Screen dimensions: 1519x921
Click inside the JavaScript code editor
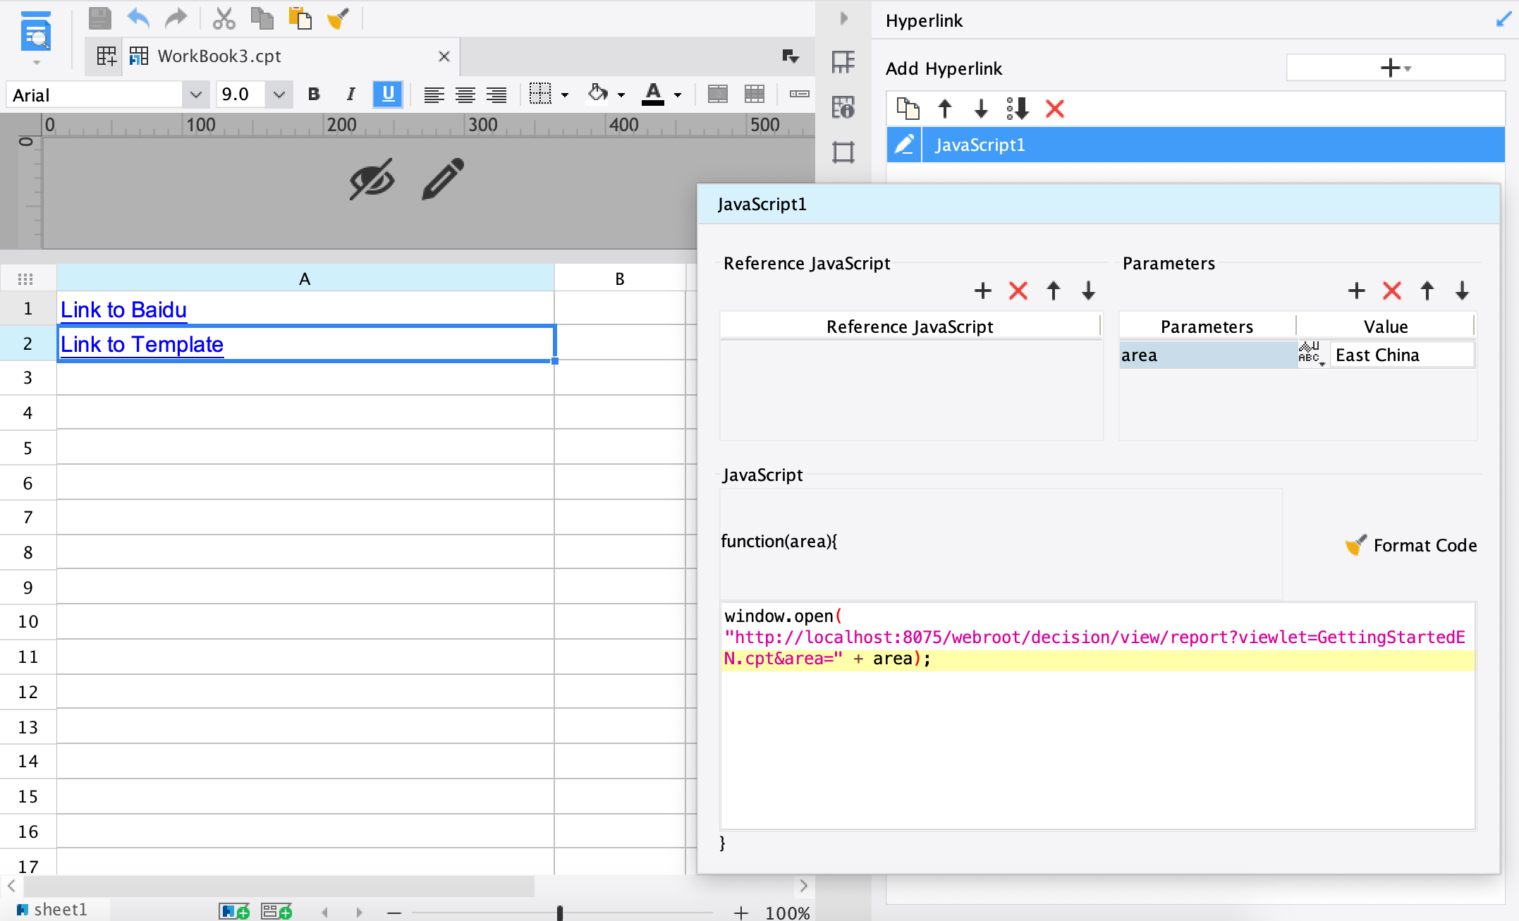pyautogui.click(x=1098, y=715)
